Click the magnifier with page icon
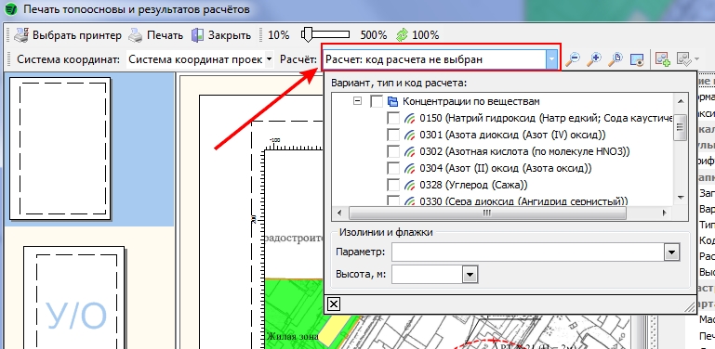 click(616, 59)
